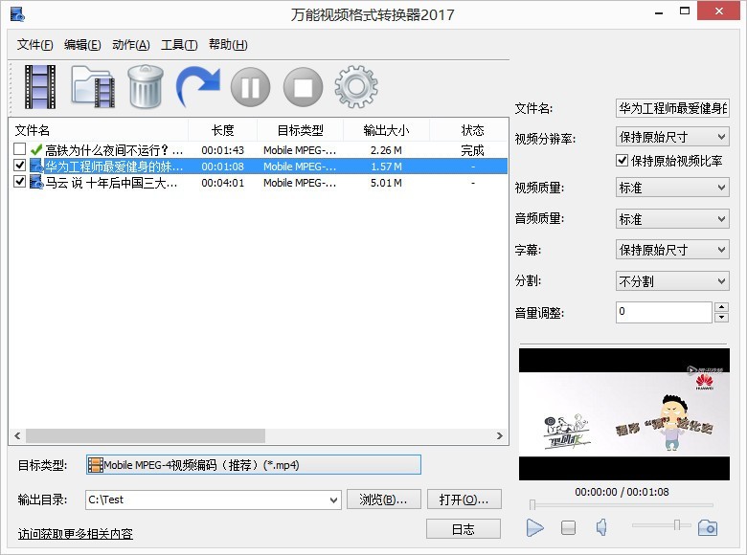This screenshot has width=747, height=555.
Task: Mute the preview with speaker icon
Action: [601, 527]
